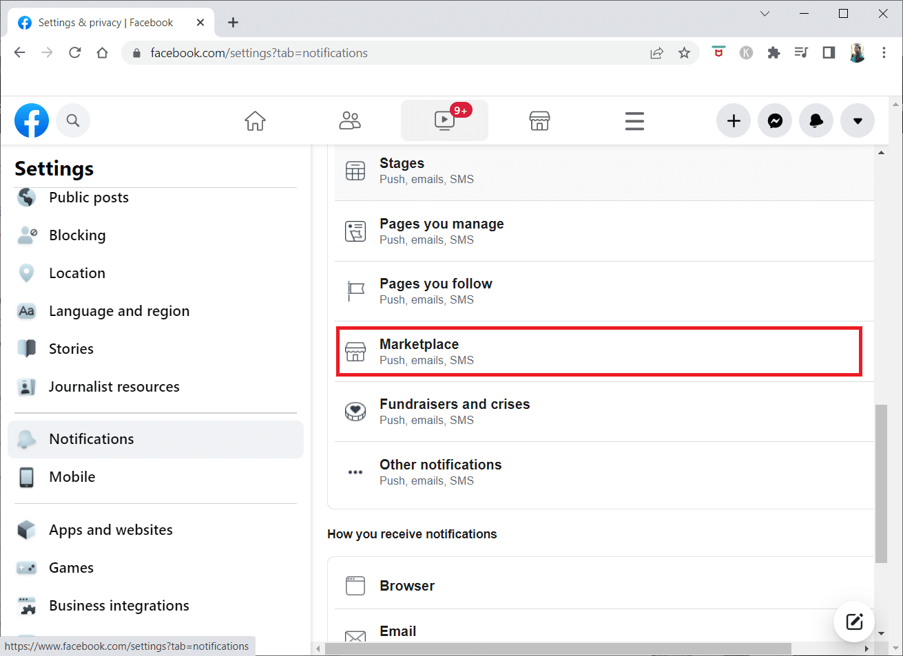Open the Extensions puzzle icon
Screen dimensions: 903x656
(774, 53)
